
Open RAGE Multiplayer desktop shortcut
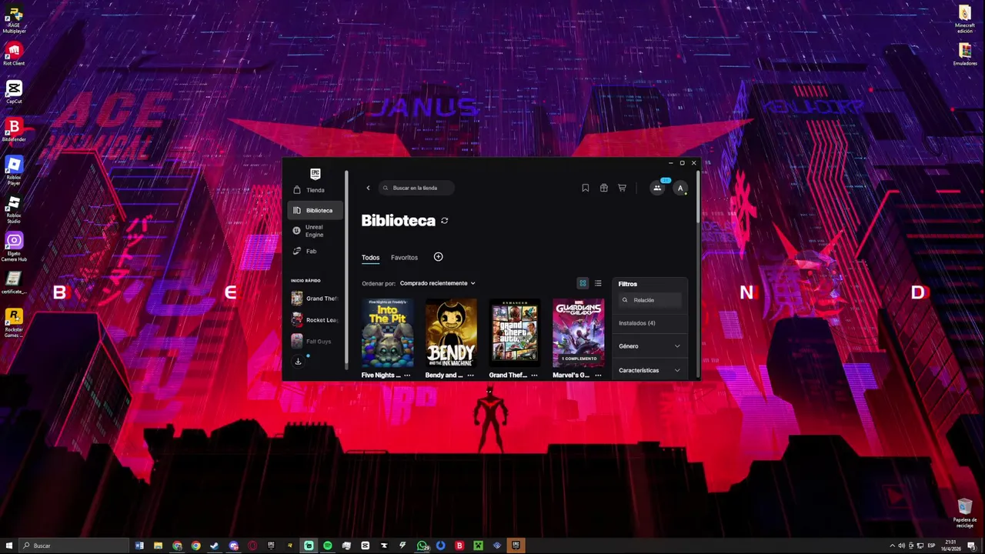[x=14, y=20]
